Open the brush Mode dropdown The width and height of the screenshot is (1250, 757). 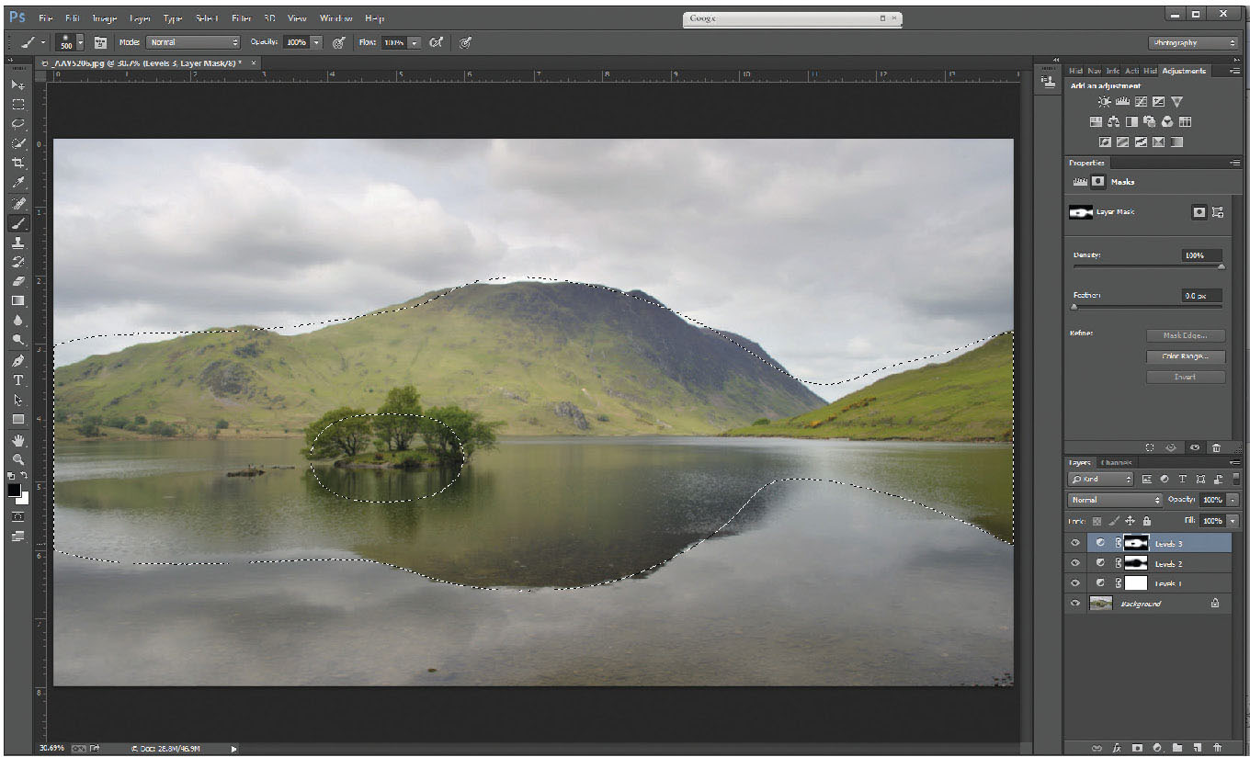(x=192, y=42)
